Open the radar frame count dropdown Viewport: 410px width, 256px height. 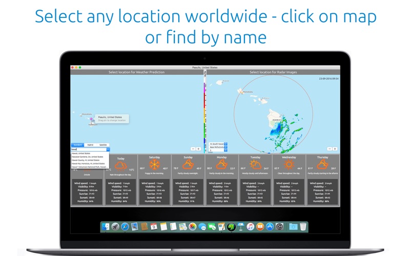(218, 150)
